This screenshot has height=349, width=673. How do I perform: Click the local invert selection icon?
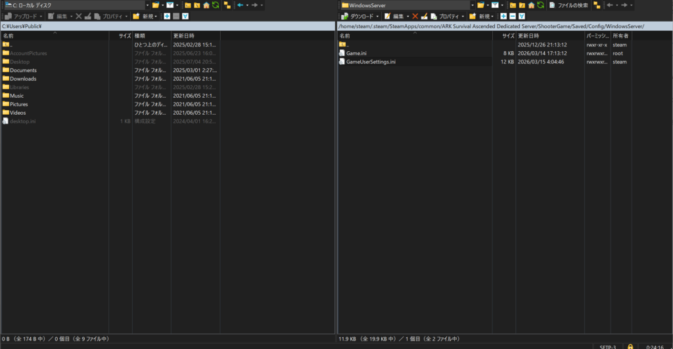tap(185, 16)
